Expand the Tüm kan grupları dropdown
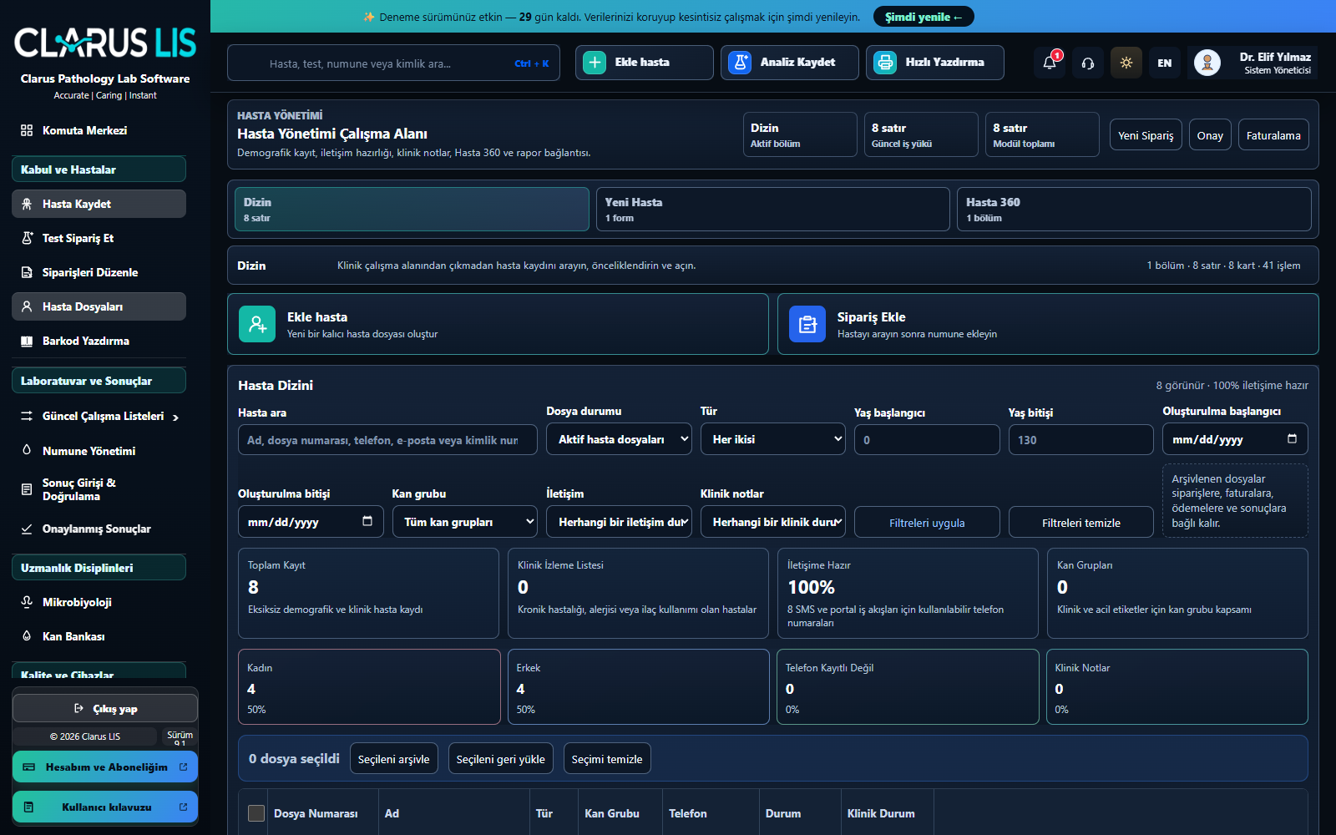This screenshot has height=835, width=1336. coord(465,522)
